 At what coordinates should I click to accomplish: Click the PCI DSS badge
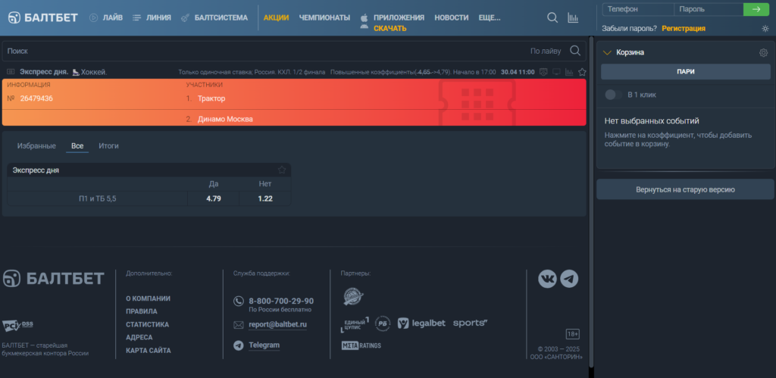pos(18,325)
